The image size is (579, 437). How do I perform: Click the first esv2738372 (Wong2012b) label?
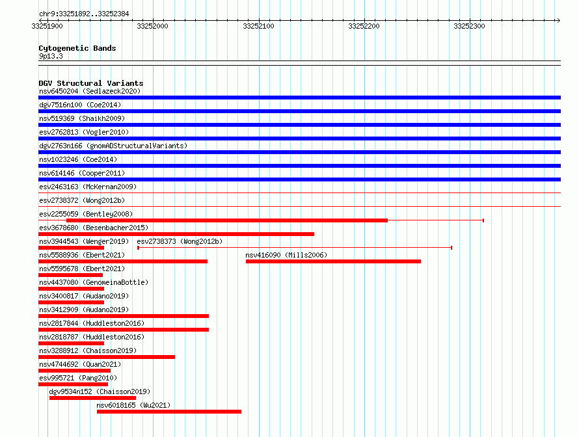pos(82,200)
